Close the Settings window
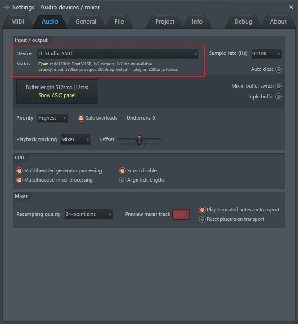The width and height of the screenshot is (298, 324). (x=291, y=8)
